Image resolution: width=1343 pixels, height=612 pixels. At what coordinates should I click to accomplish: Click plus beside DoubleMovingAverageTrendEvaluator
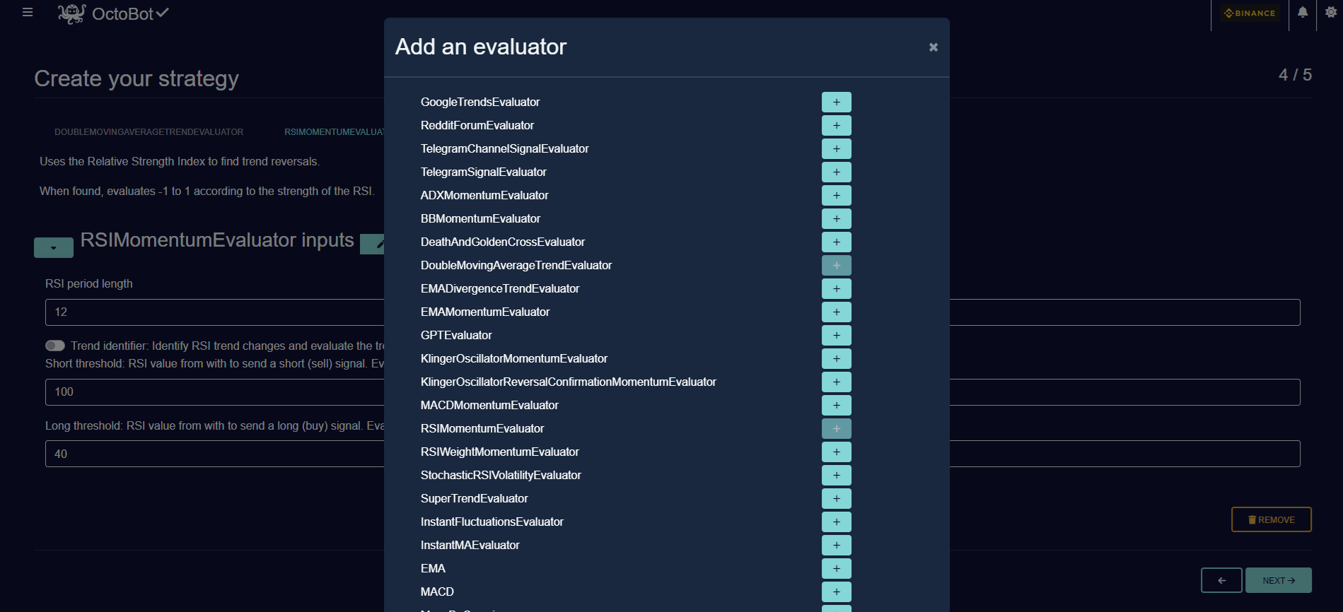[836, 265]
